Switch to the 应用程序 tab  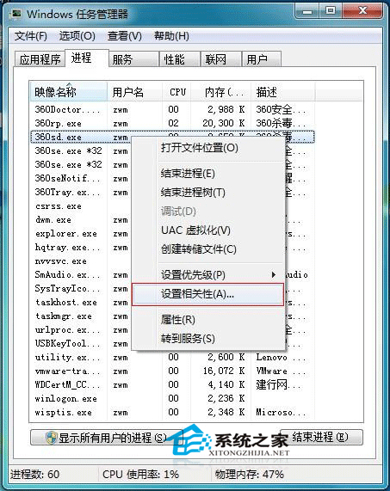[x=40, y=59]
